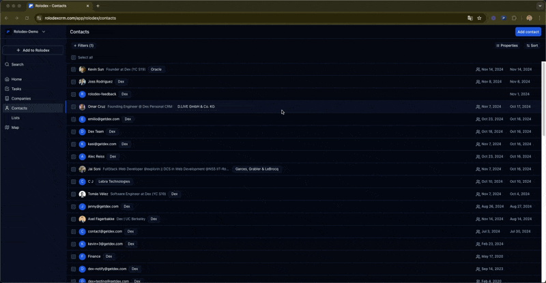The width and height of the screenshot is (546, 283).
Task: Click the Chrome profile avatar
Action: 530,18
